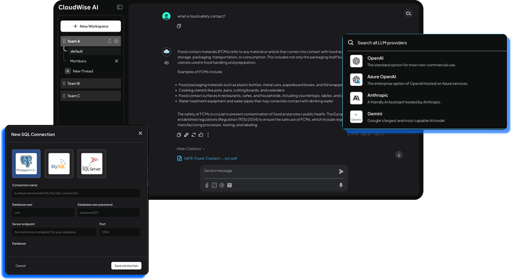This screenshot has width=512, height=280.
Task: Select the Team B workspace
Action: [91, 83]
